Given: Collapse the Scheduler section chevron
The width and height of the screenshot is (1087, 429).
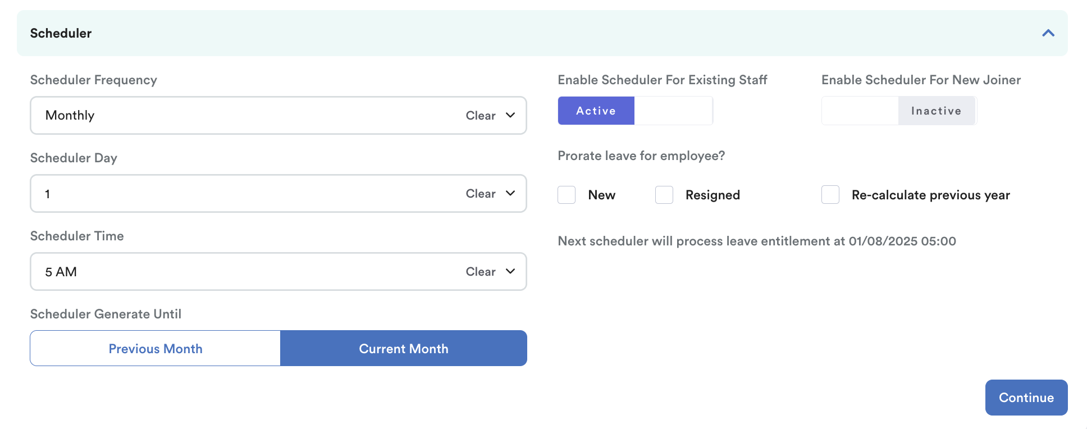Looking at the screenshot, I should (x=1048, y=33).
